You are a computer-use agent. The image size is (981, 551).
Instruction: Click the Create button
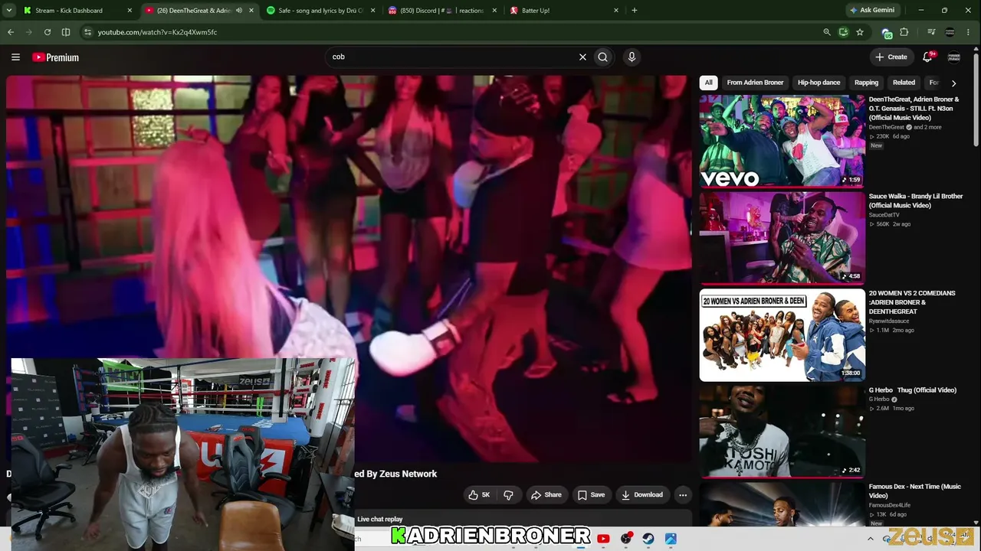tap(891, 57)
